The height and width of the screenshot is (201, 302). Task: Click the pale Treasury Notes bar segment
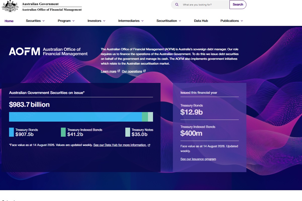coord(150,117)
